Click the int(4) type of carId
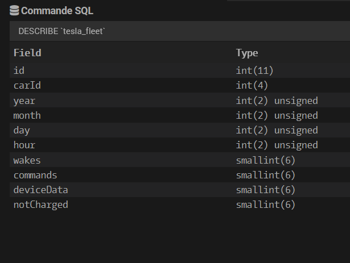Screen dimensions: 350x263 [x=252, y=85]
